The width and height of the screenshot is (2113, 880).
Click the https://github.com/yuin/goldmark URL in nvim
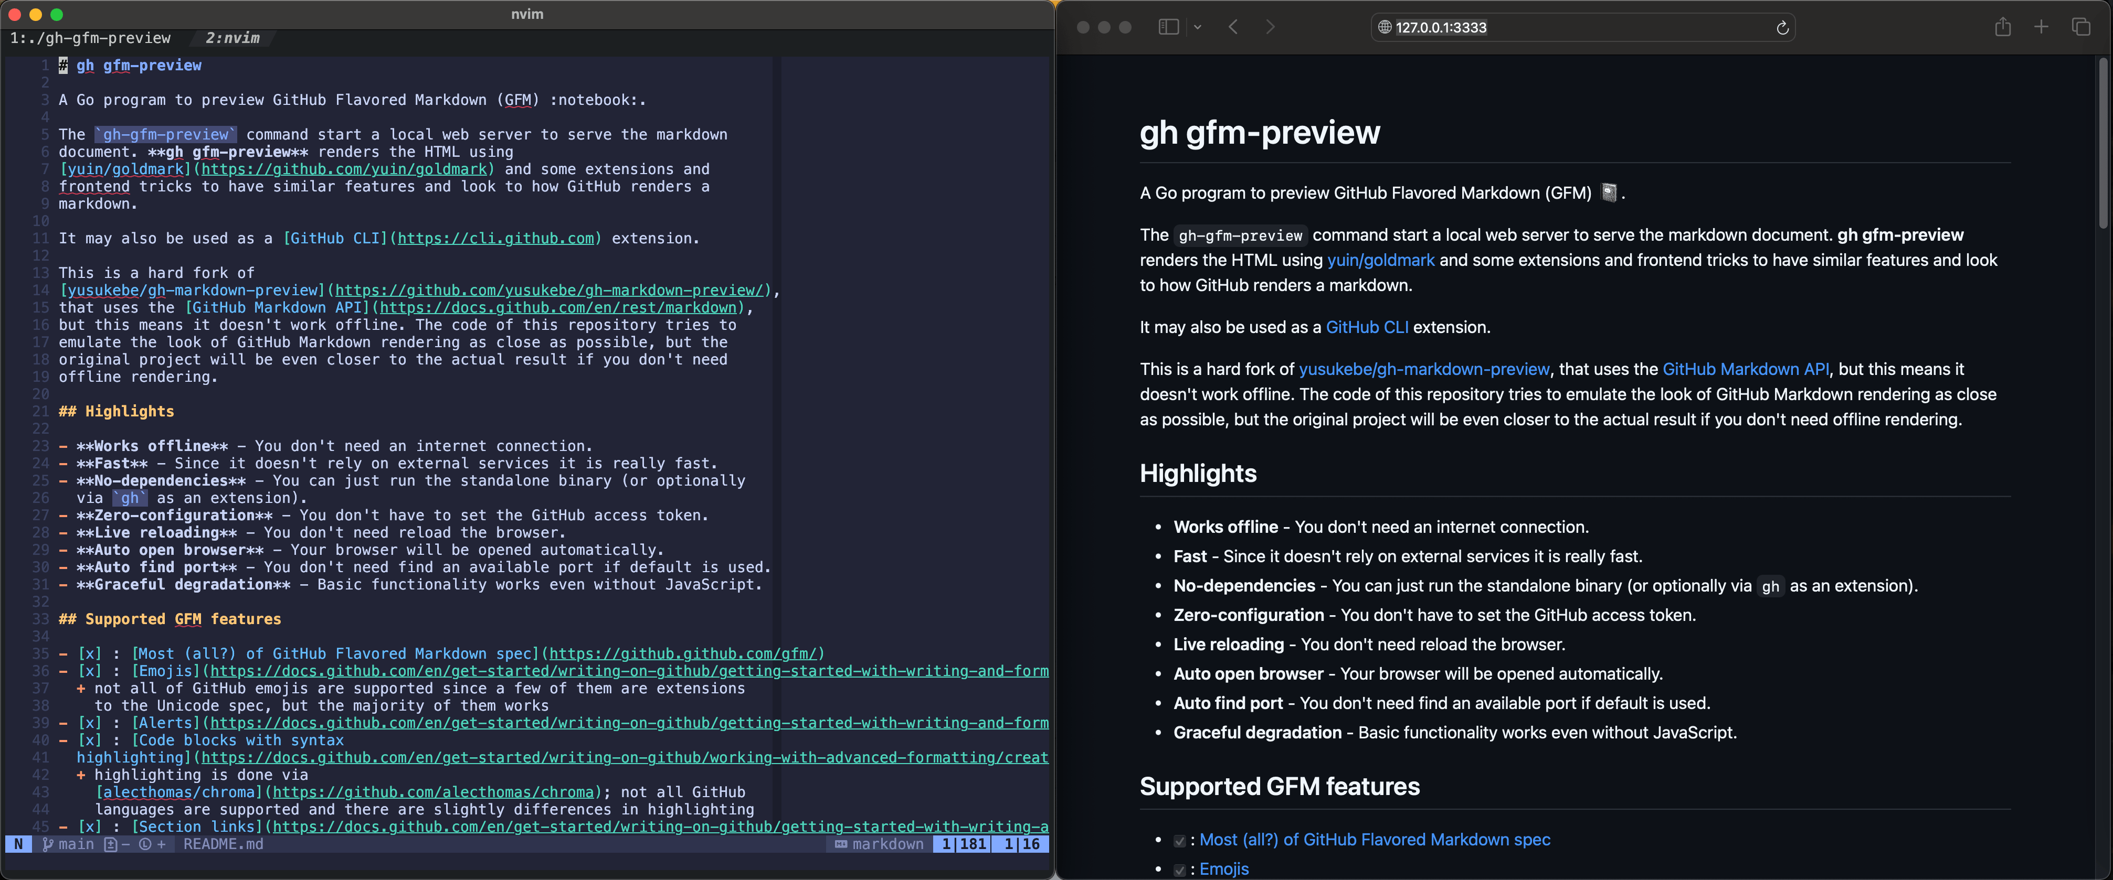point(344,169)
